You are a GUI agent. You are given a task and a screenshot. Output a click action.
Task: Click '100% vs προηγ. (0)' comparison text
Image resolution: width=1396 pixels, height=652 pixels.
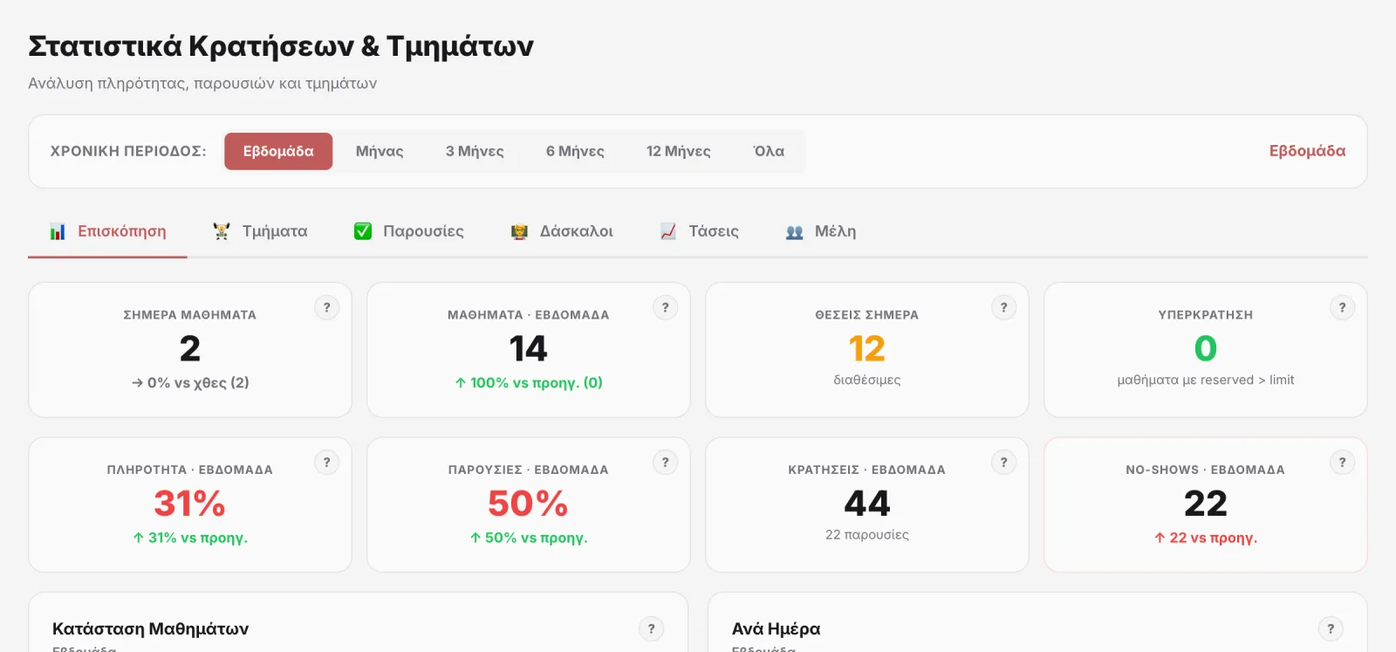pos(529,382)
